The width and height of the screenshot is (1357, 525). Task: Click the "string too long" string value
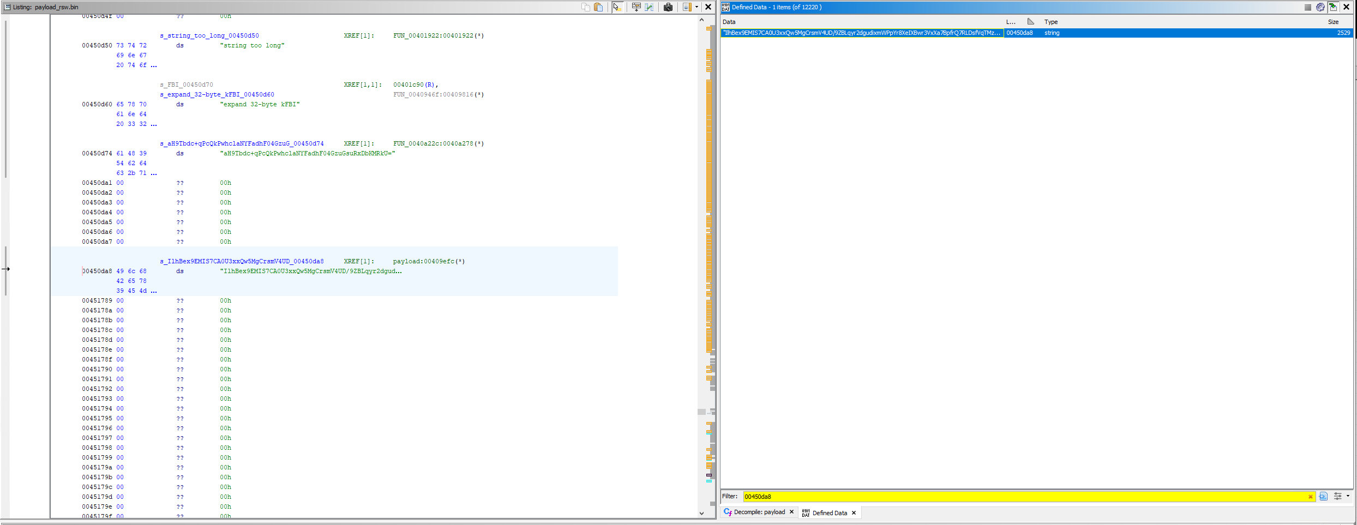tap(253, 46)
